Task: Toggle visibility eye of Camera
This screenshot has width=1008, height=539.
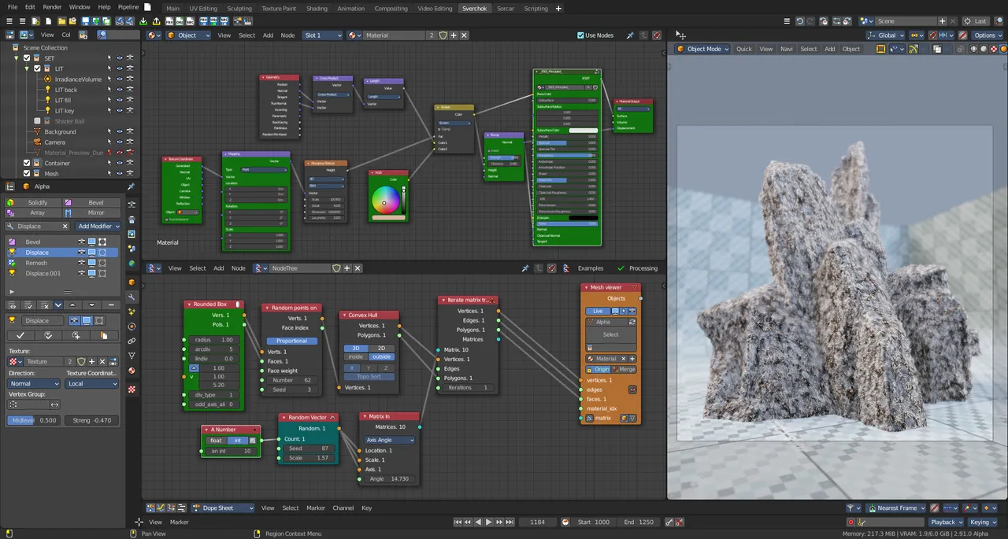Action: [x=120, y=142]
